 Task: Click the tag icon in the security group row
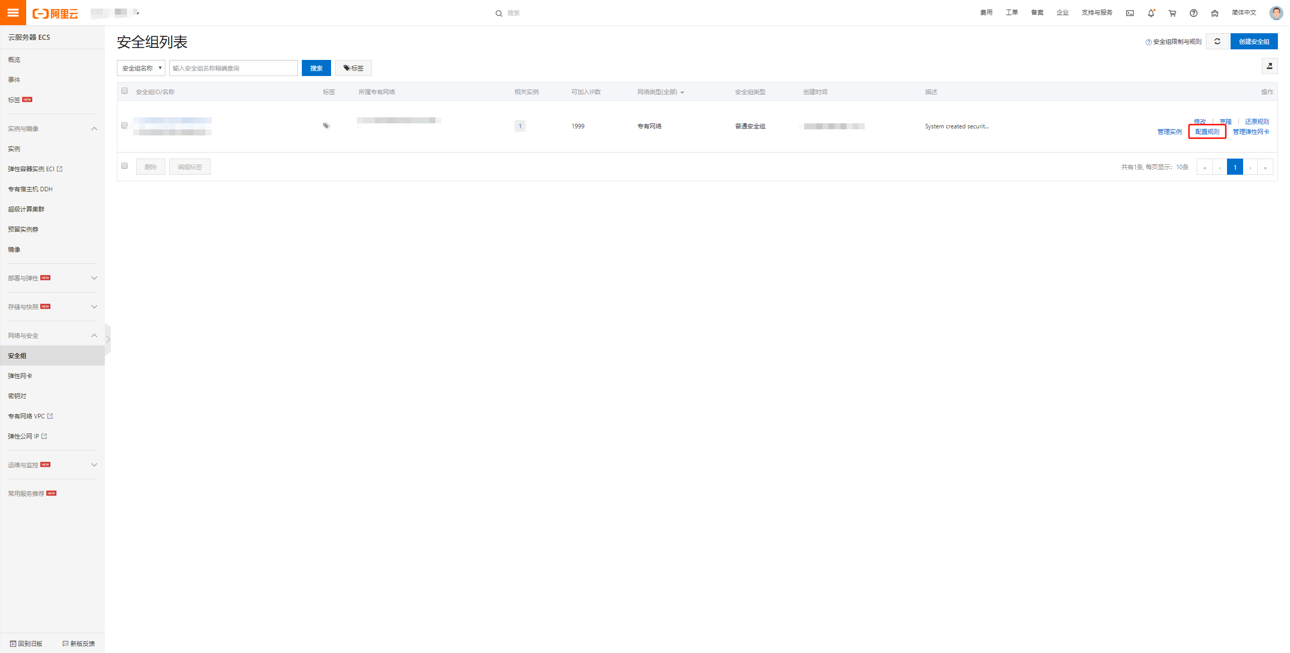(x=327, y=125)
